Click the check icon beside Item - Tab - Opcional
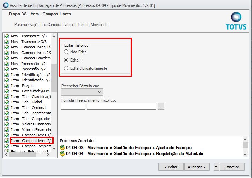The image size is (252, 178). point(7,108)
